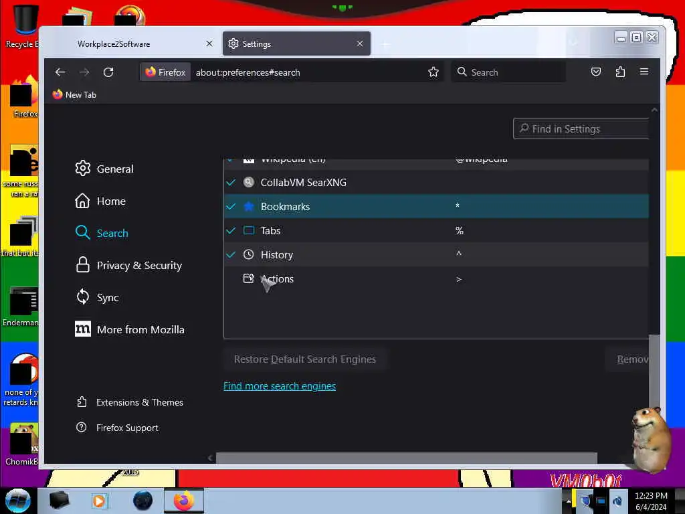Screen dimensions: 685x514
Task: Open the Sync settings category
Action: tap(97, 297)
